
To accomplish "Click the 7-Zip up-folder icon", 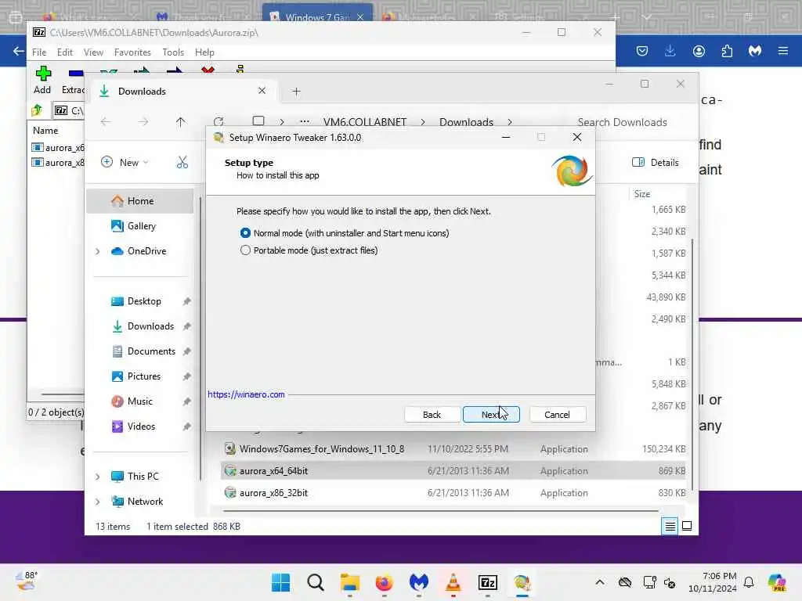I will pyautogui.click(x=37, y=110).
